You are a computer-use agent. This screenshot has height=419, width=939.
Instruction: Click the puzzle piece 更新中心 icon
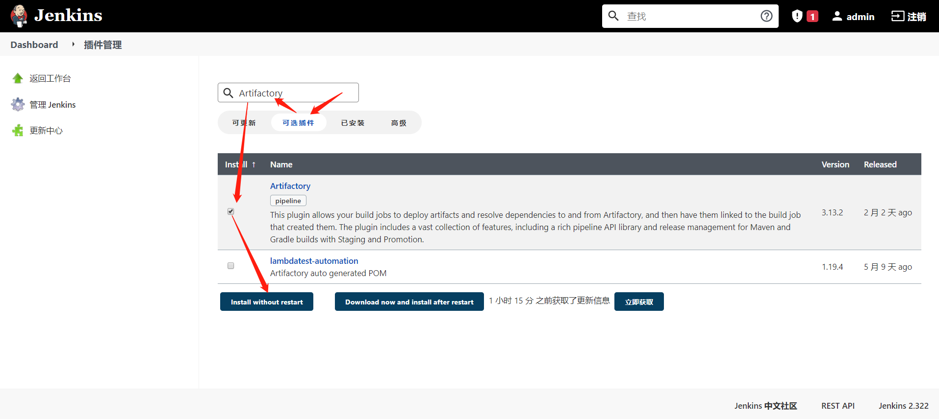coord(18,130)
